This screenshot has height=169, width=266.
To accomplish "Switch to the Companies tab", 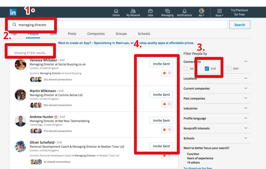I will [96, 34].
